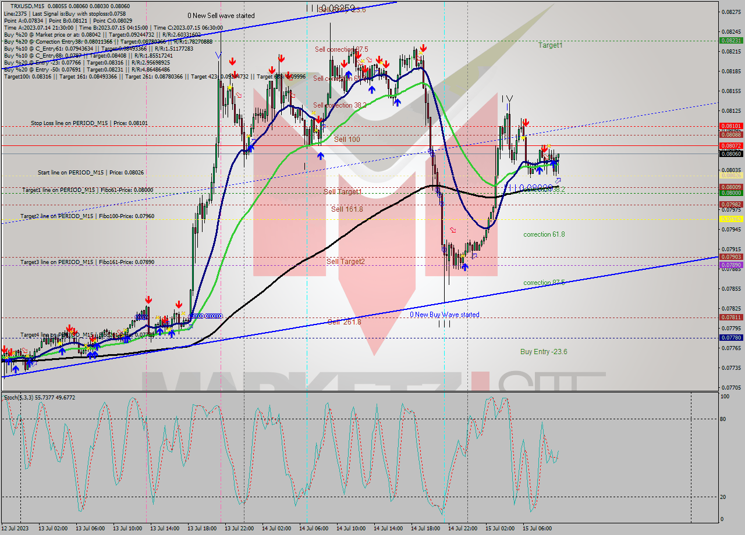Click the '15 Jul 02:00' time label

[499, 529]
